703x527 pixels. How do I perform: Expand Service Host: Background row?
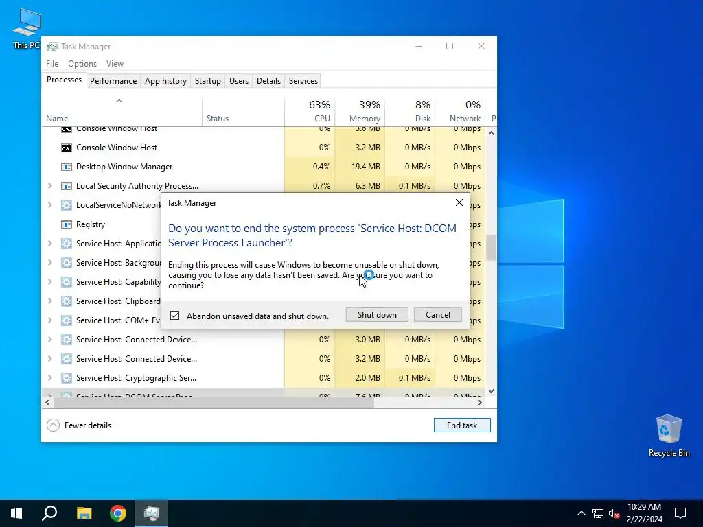(49, 263)
